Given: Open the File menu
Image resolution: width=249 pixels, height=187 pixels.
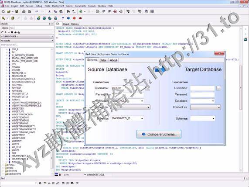Looking at the screenshot, I should click(7, 6).
